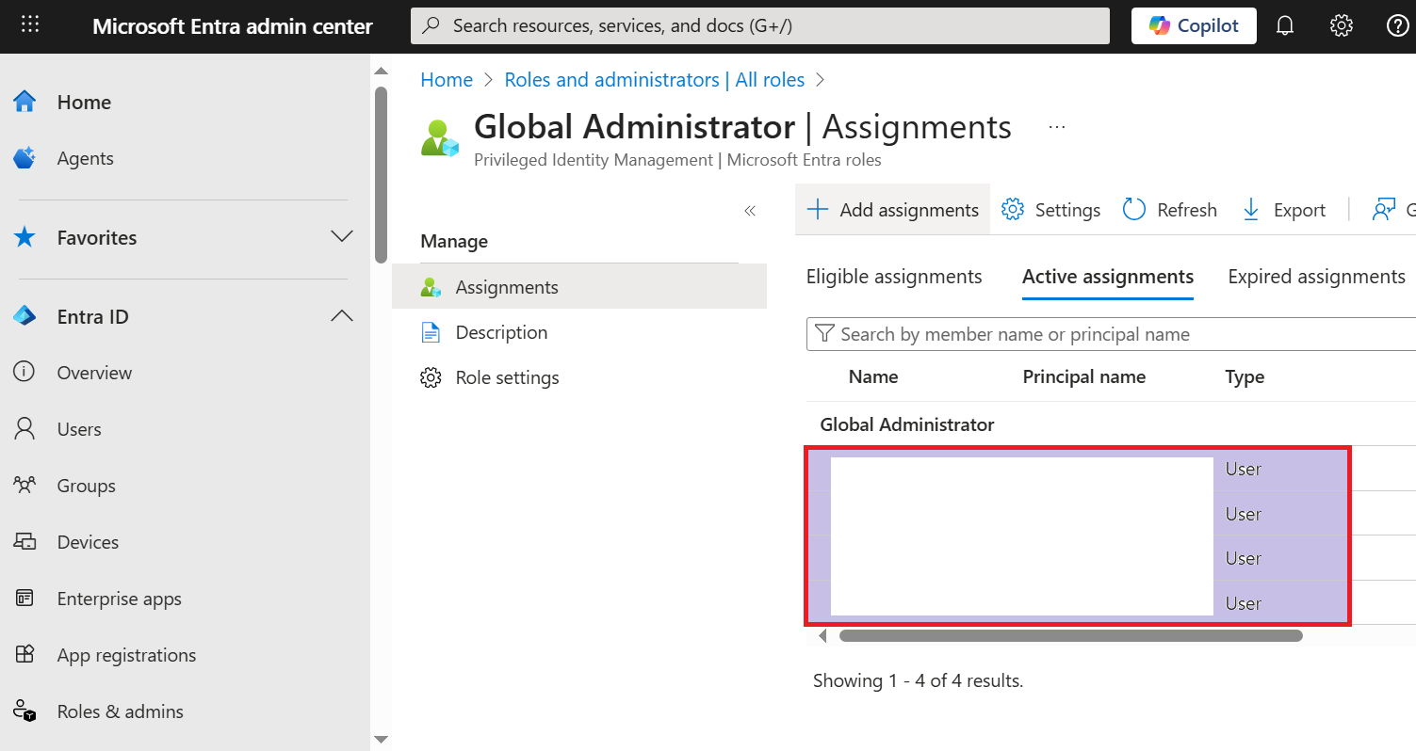Click Microsoft Entra admin center title

233,26
